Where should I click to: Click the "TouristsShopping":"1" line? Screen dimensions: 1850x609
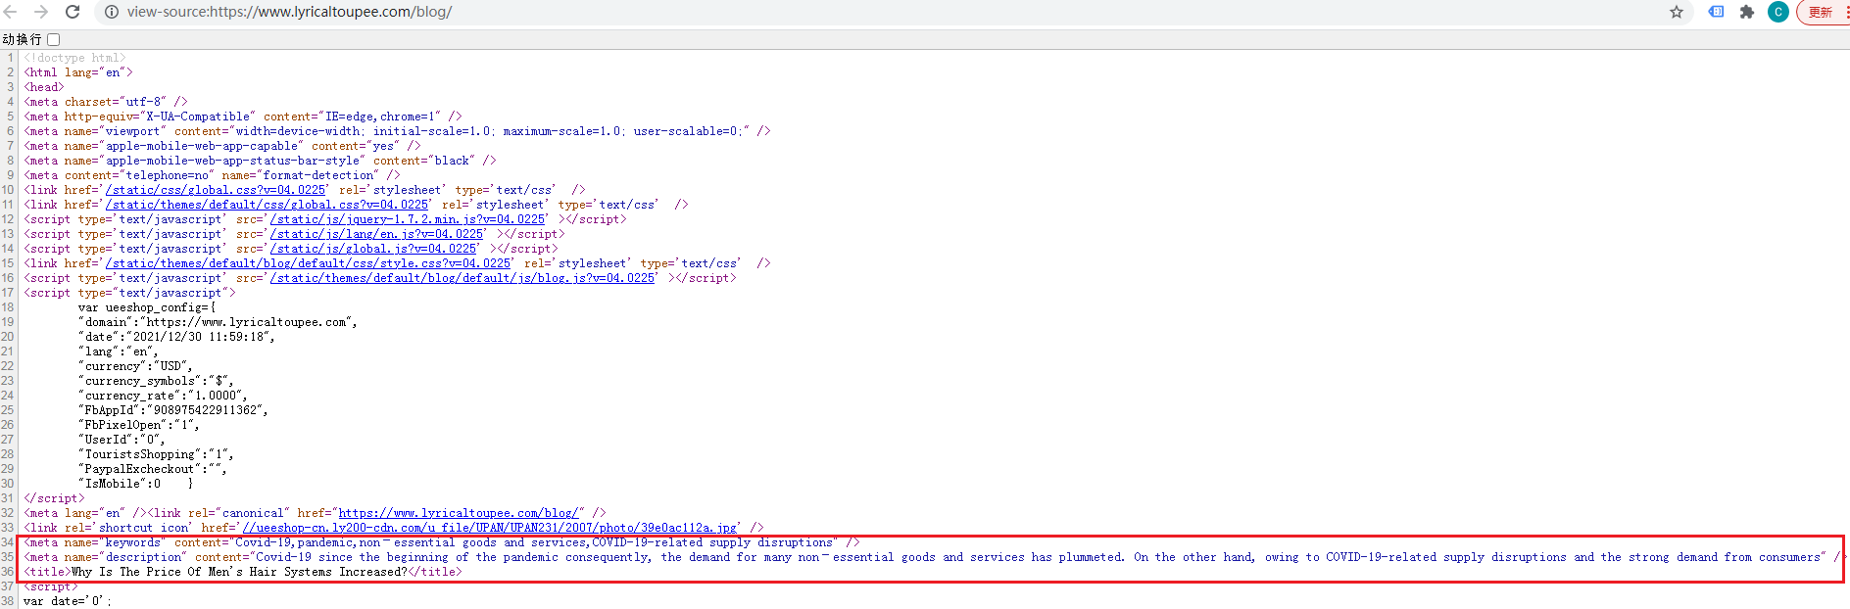click(156, 454)
